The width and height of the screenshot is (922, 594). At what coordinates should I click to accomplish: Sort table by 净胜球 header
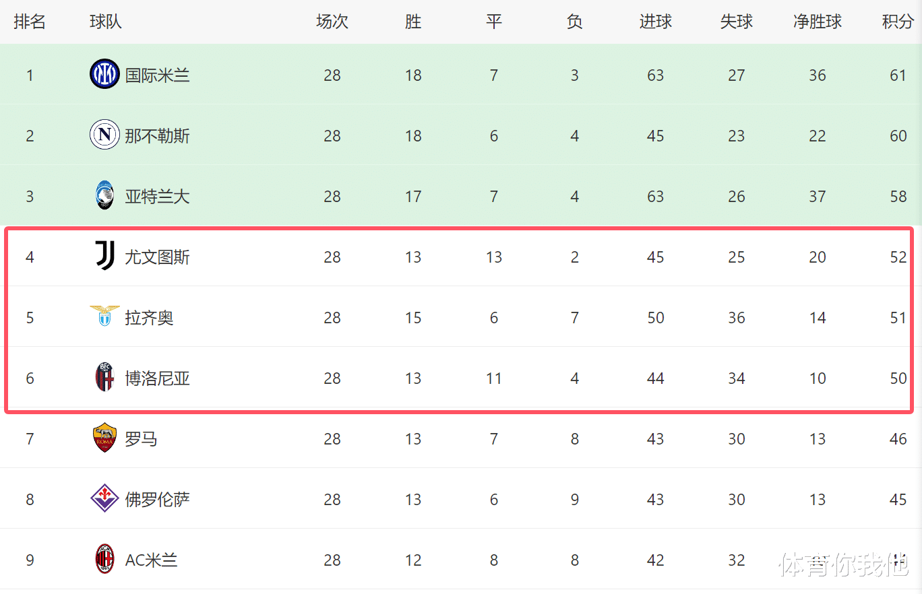(818, 22)
